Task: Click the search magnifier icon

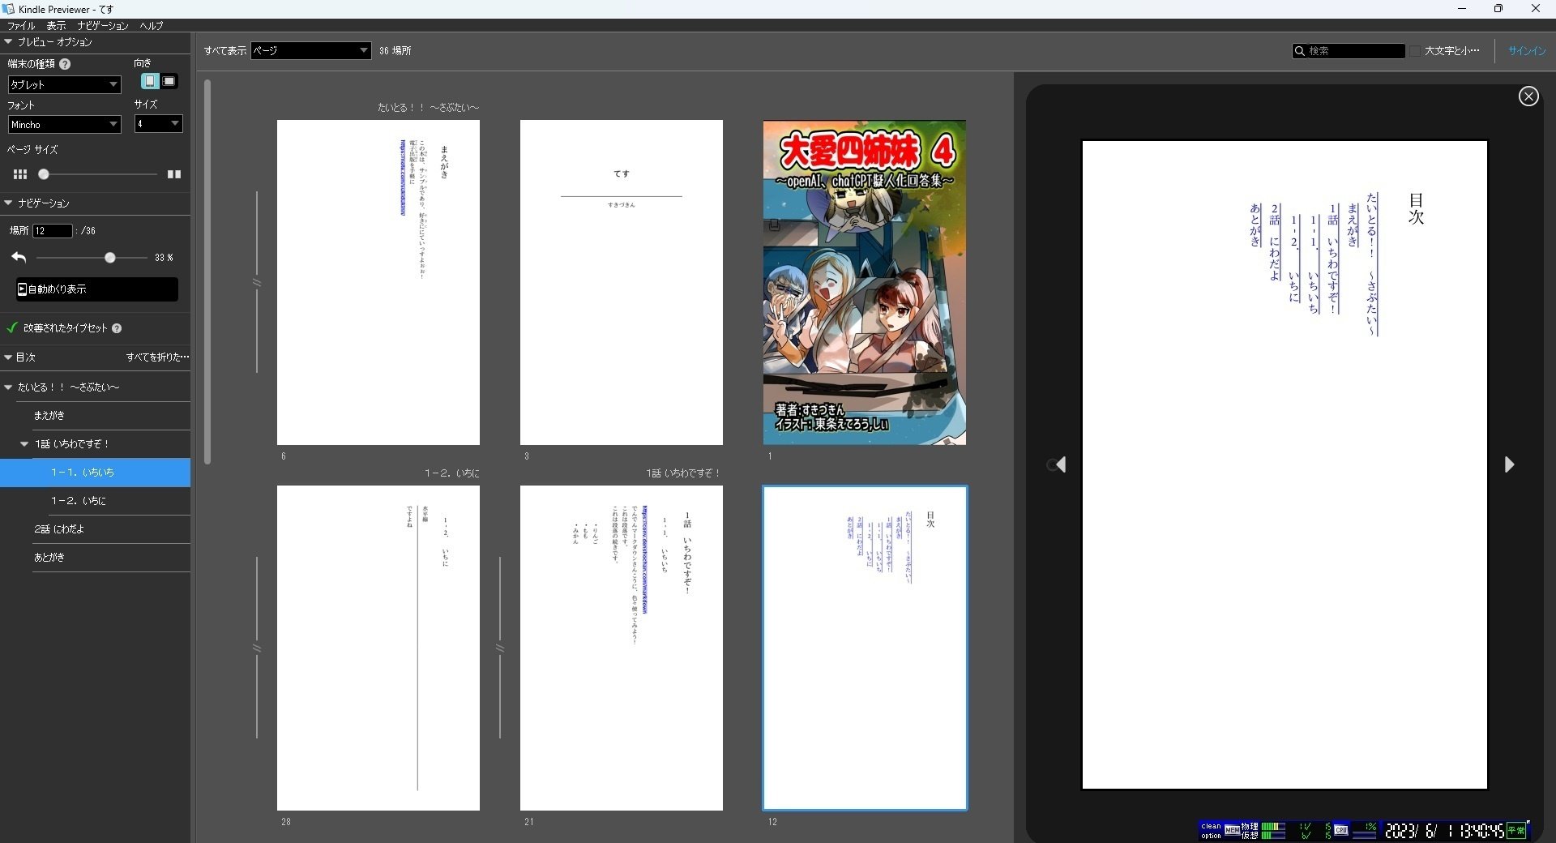Action: tap(1300, 50)
